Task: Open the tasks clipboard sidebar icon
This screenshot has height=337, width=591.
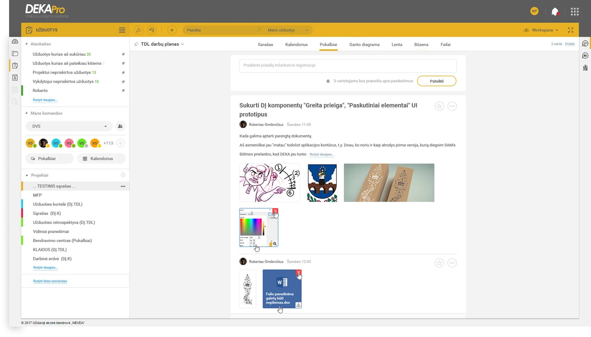Action: coord(15,66)
